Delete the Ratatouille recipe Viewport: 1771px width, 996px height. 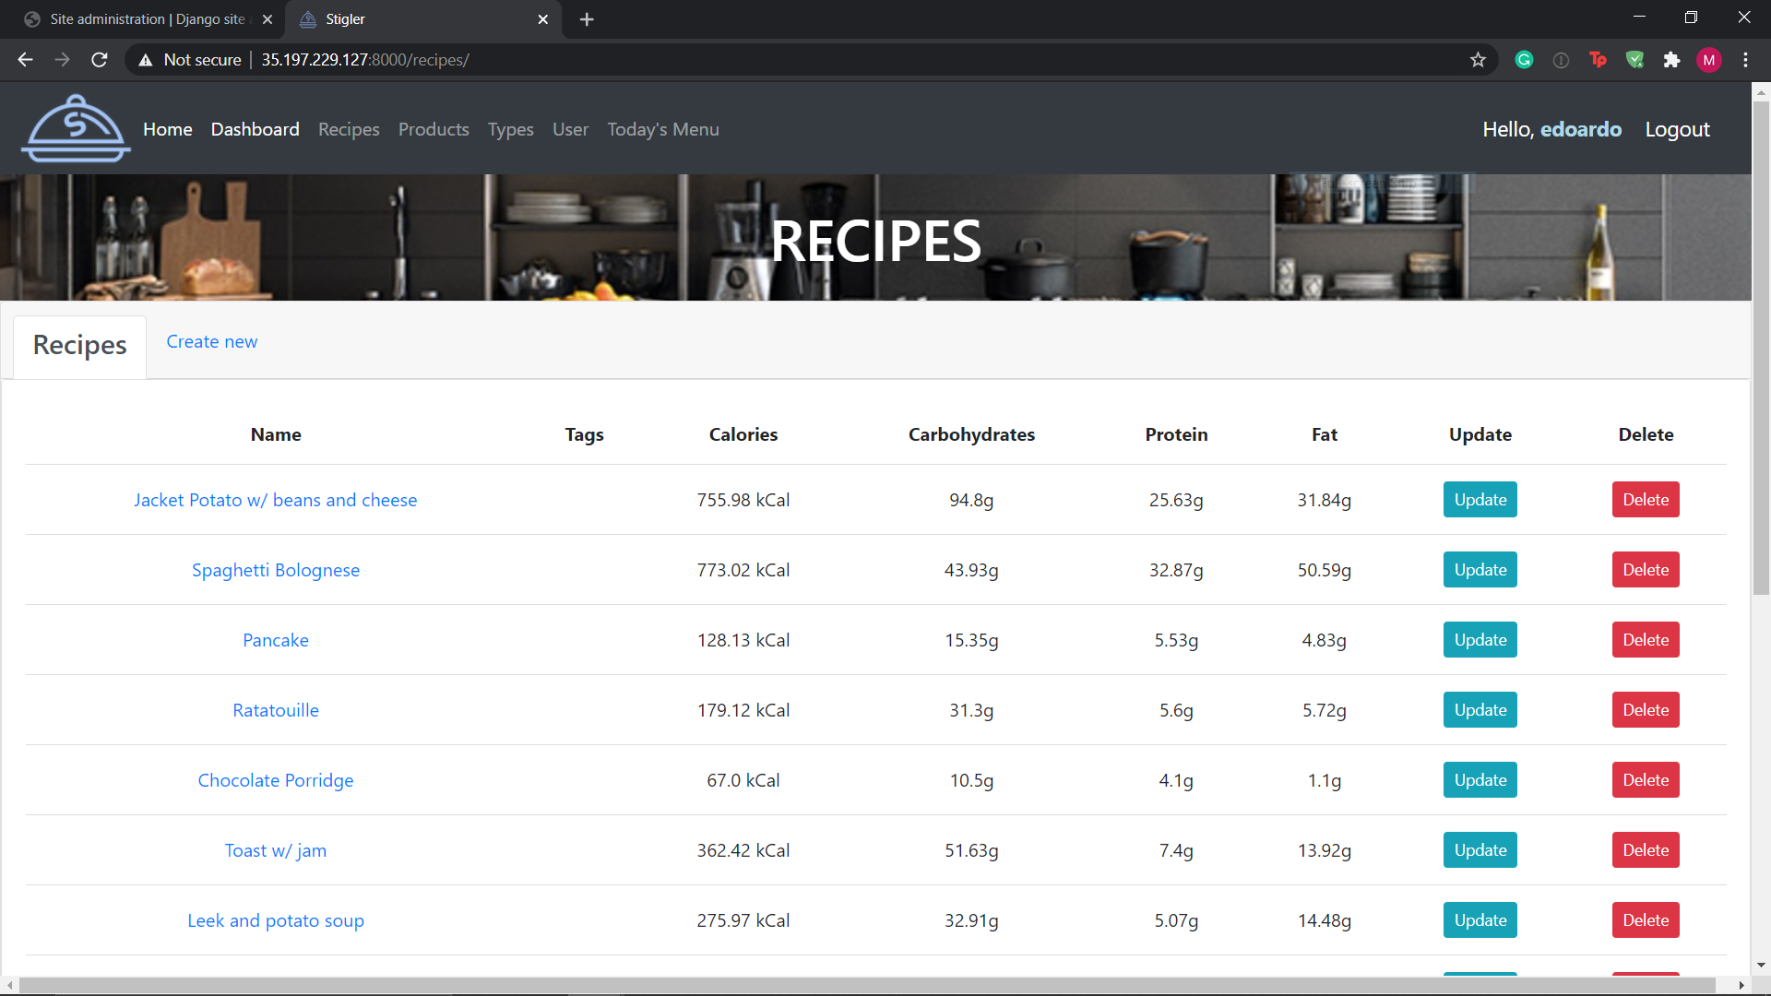click(1645, 710)
